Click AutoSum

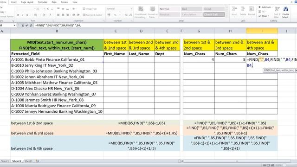click(x=265, y=7)
